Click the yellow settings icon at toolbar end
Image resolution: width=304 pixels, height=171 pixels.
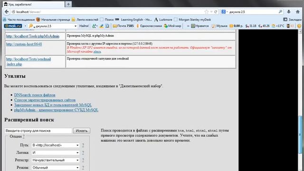pyautogui.click(x=299, y=26)
